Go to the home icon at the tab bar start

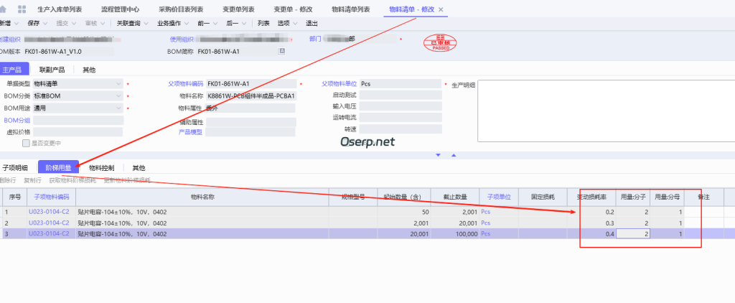point(3,9)
